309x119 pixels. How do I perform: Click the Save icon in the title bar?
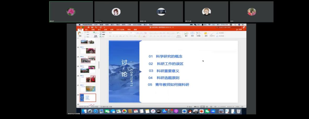92,27
